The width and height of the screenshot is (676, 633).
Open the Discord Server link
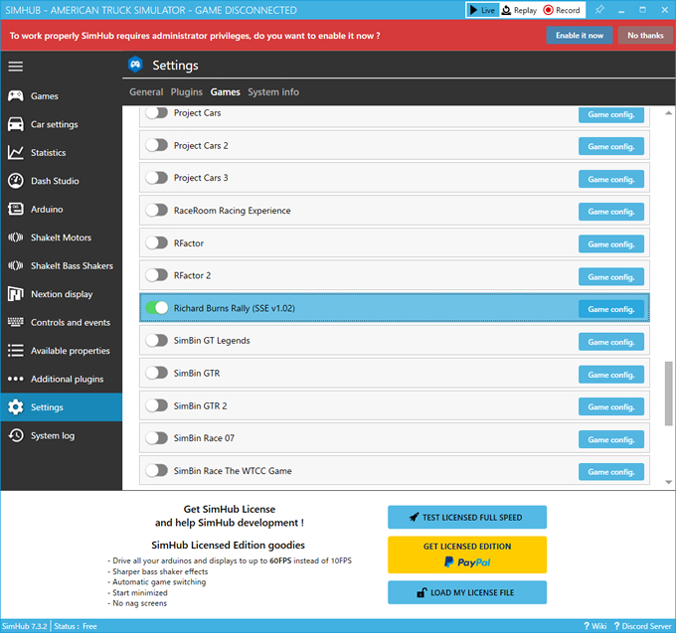pyautogui.click(x=642, y=626)
